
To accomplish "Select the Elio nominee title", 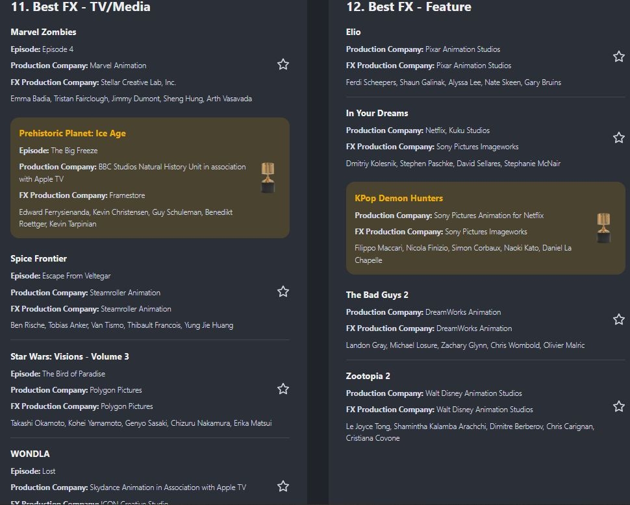I will click(353, 32).
